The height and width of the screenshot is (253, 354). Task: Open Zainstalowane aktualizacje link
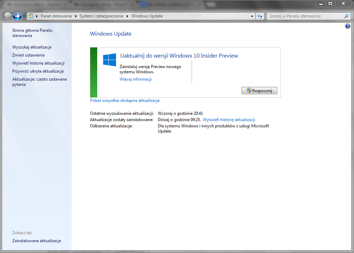point(37,241)
